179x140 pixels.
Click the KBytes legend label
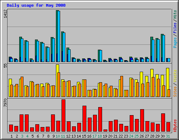[x=175, y=126]
